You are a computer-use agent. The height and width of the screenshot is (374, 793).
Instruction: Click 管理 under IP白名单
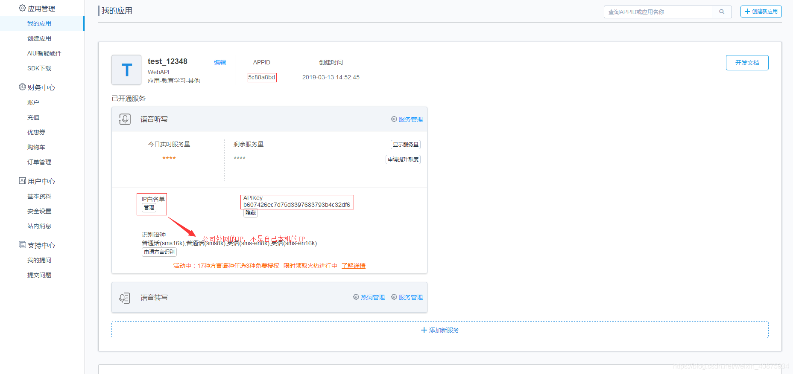coord(149,208)
